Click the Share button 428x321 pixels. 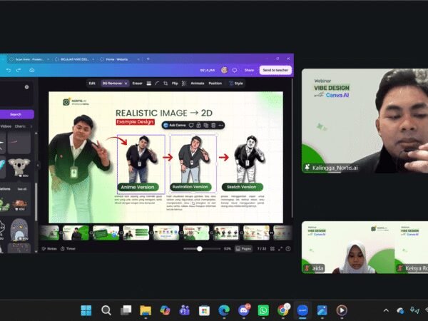click(249, 70)
